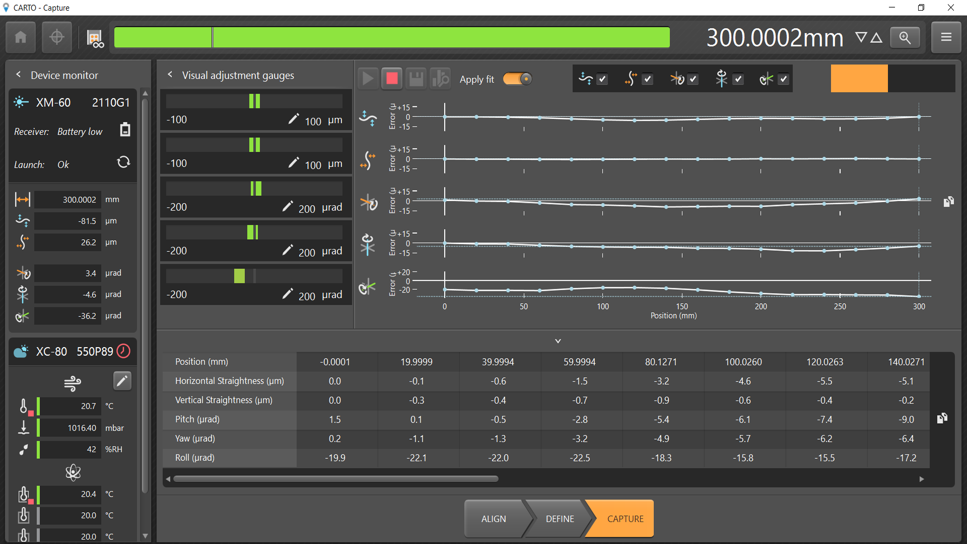The image size is (967, 544).
Task: Collapse the chart with down chevron
Action: 558,341
